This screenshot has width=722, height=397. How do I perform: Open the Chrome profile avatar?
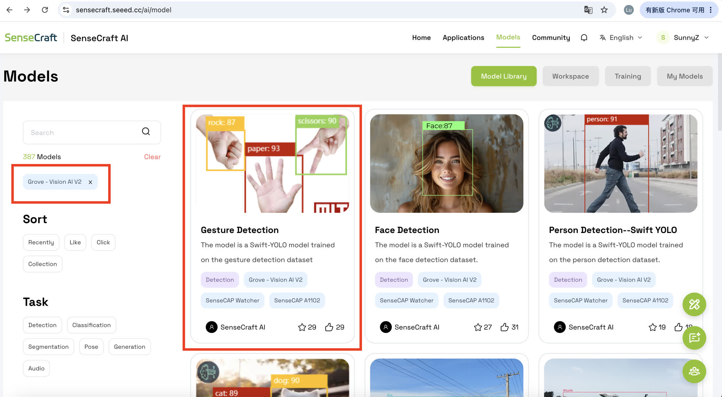(629, 10)
